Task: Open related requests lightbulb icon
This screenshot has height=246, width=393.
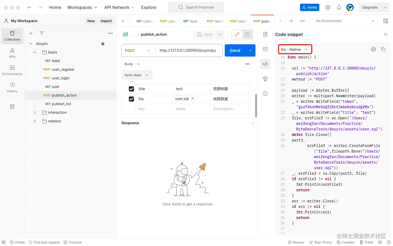Action: coord(265,79)
